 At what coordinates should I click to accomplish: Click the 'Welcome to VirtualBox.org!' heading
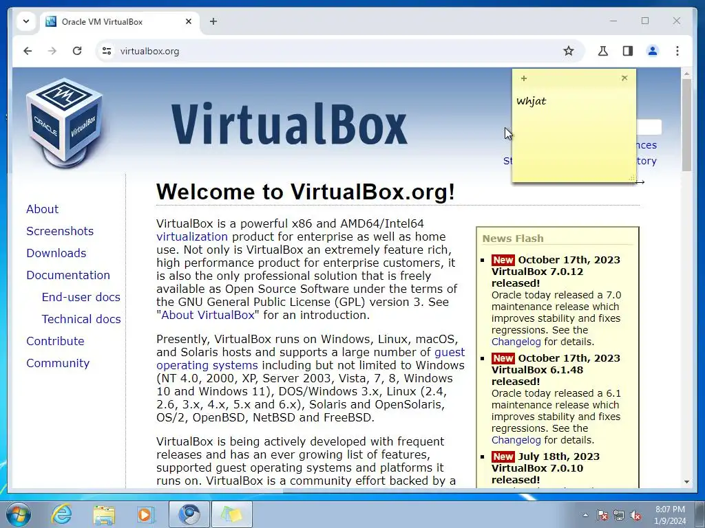(305, 192)
